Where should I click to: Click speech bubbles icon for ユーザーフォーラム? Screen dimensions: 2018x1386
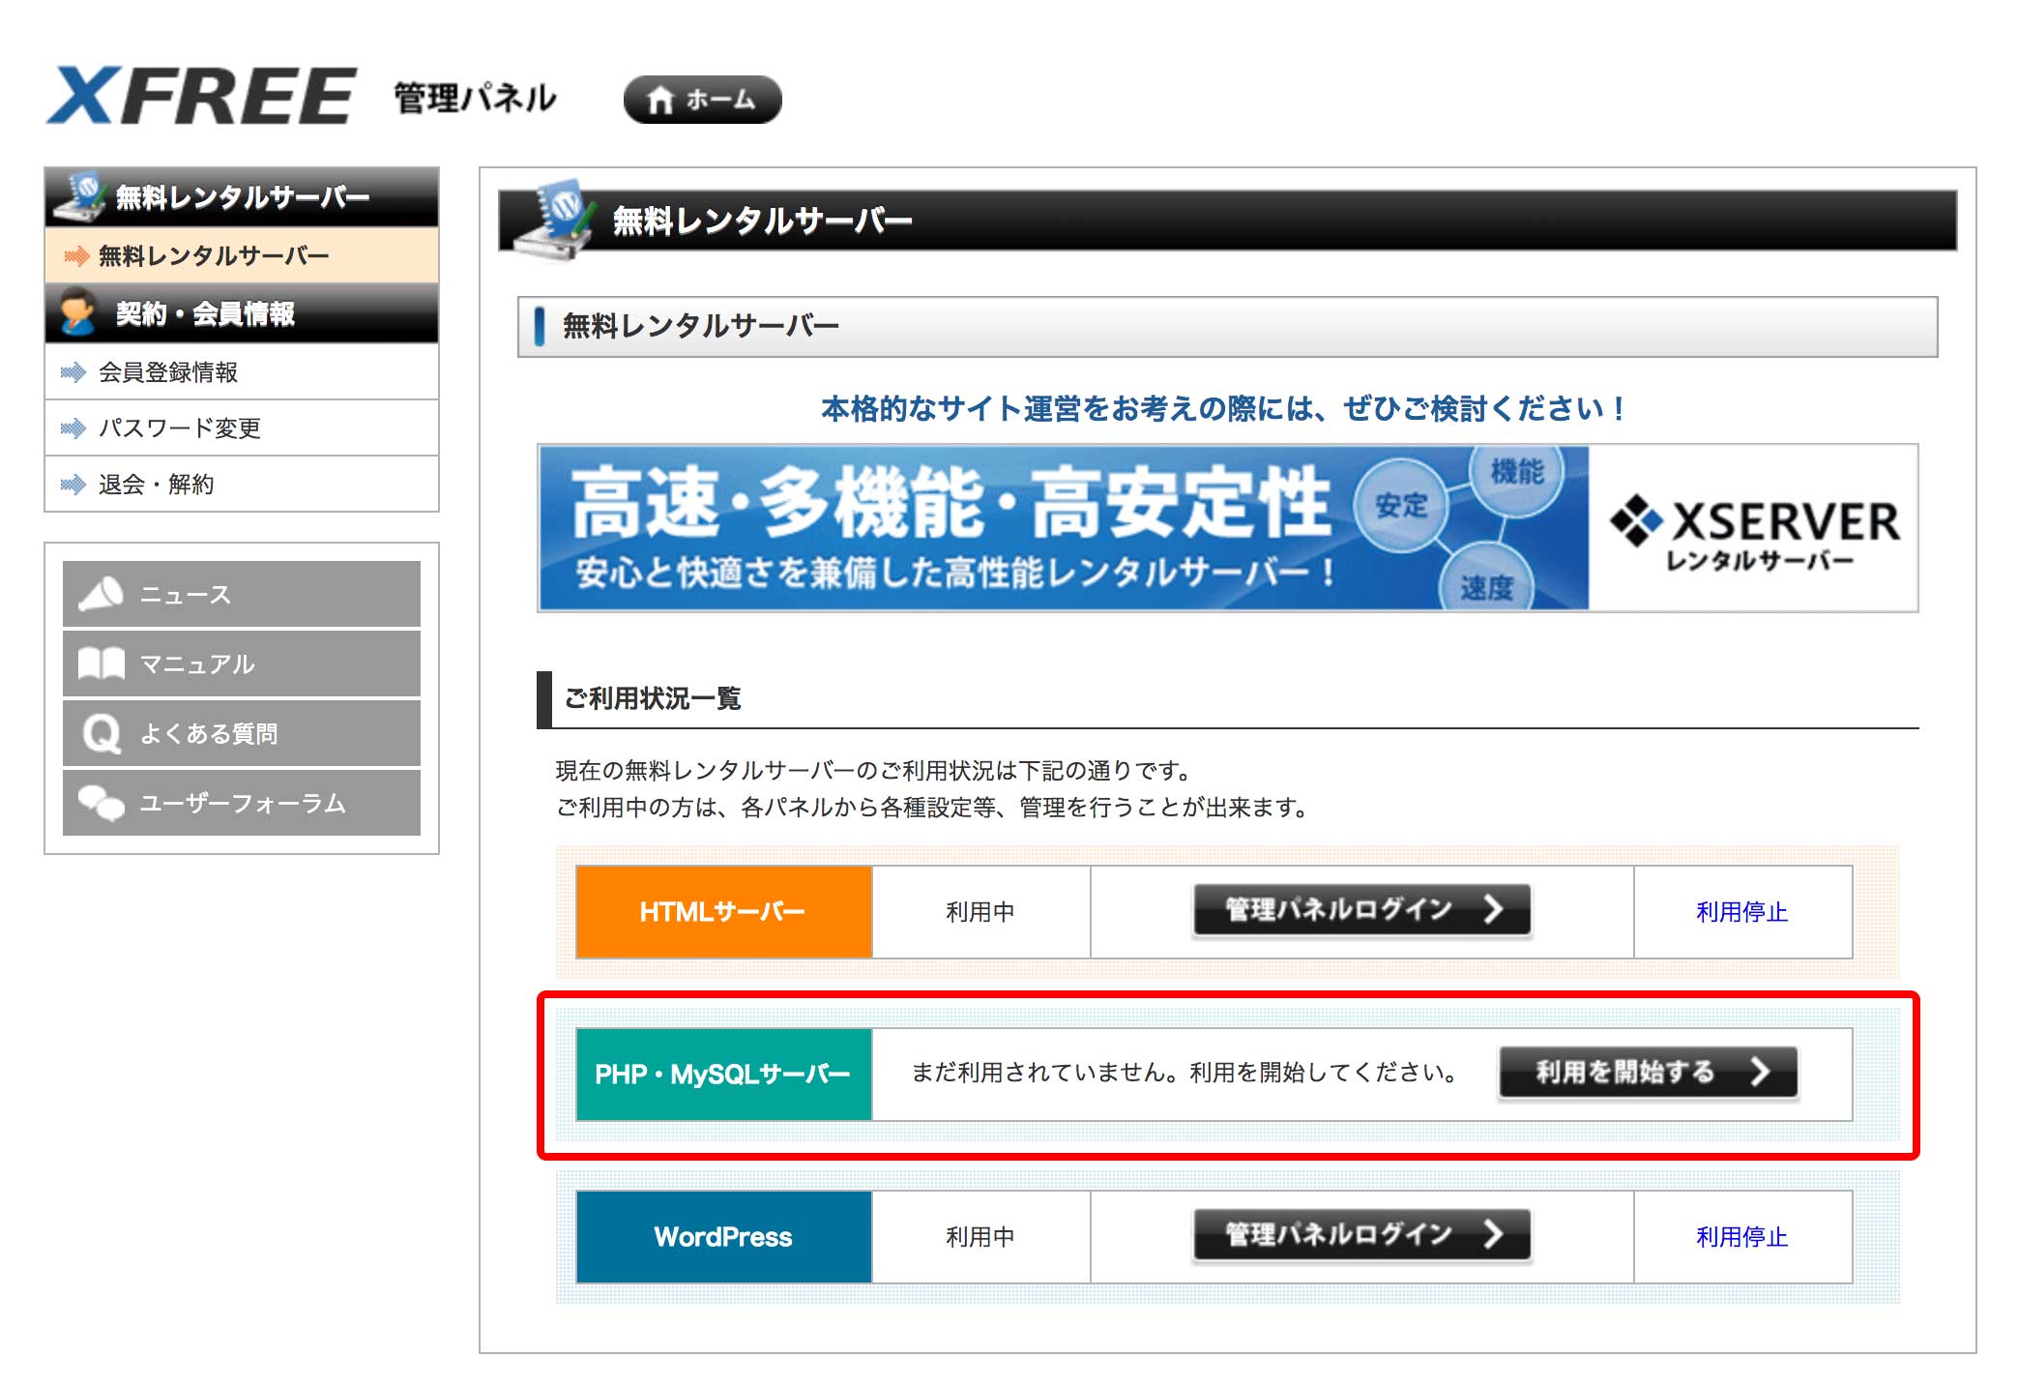point(101,803)
